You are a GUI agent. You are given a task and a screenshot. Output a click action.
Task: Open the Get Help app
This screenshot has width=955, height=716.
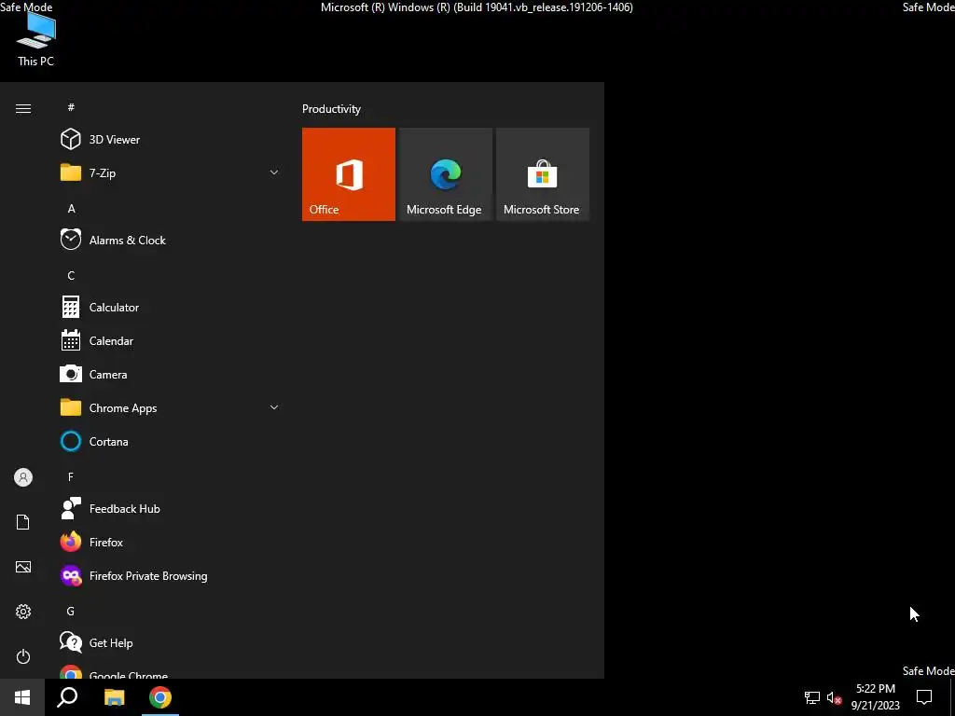pos(171,642)
